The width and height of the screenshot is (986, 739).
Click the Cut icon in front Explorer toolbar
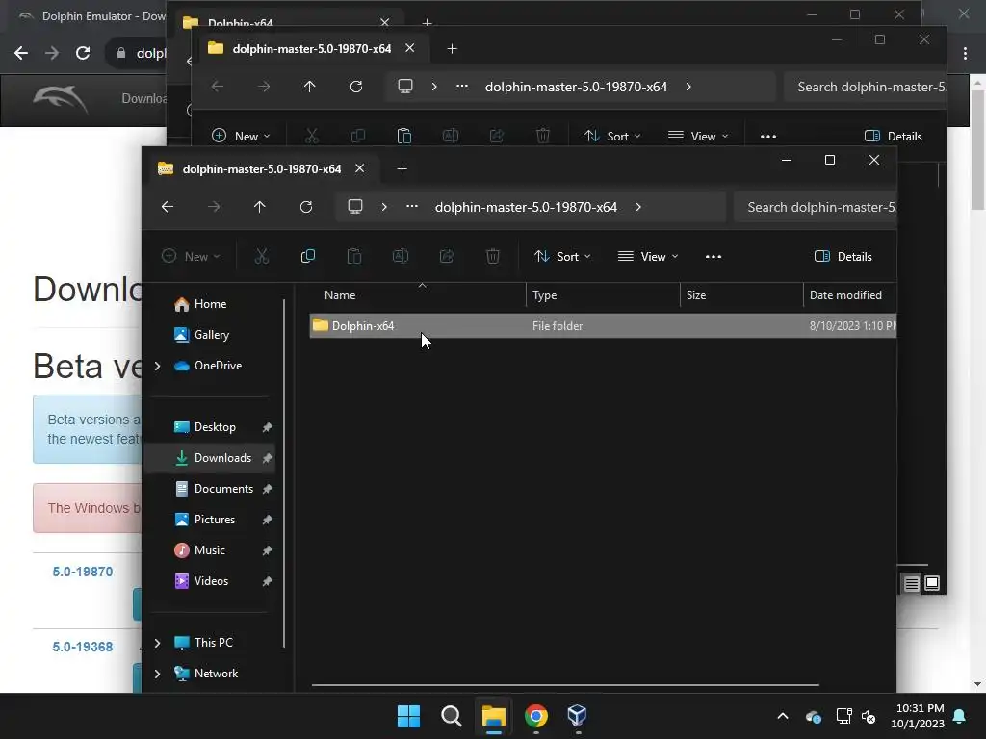point(262,256)
